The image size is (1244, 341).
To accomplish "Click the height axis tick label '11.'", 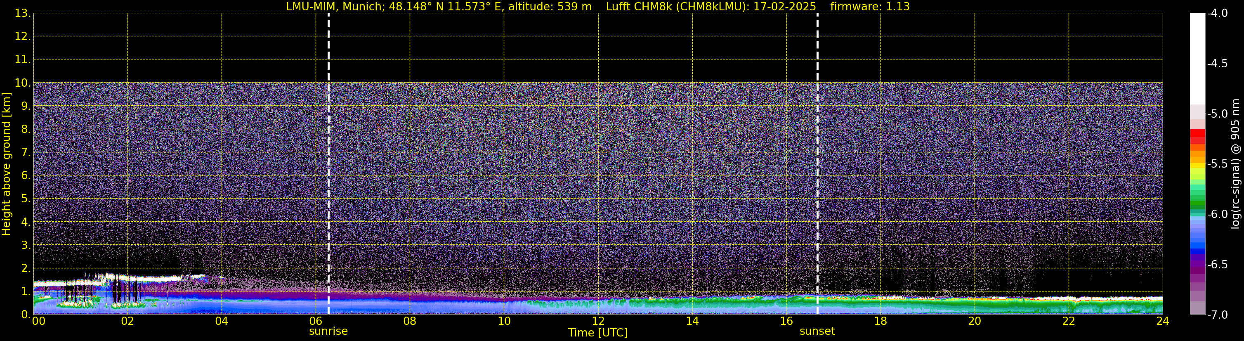I will click(x=23, y=60).
